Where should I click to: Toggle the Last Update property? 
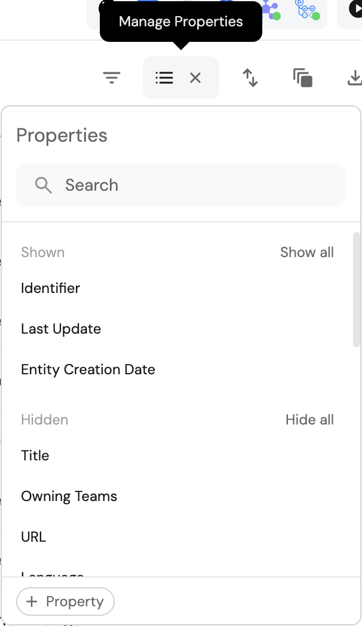click(x=61, y=329)
